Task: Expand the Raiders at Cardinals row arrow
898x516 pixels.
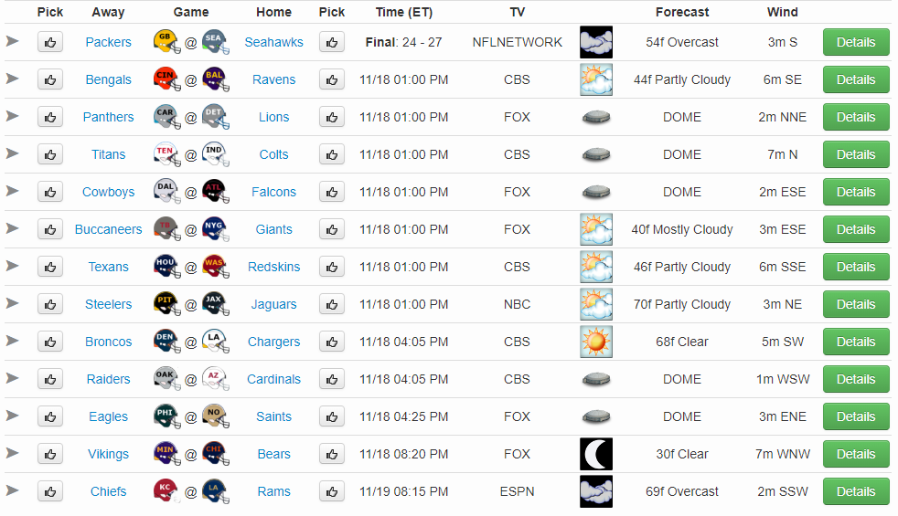Action: (13, 378)
